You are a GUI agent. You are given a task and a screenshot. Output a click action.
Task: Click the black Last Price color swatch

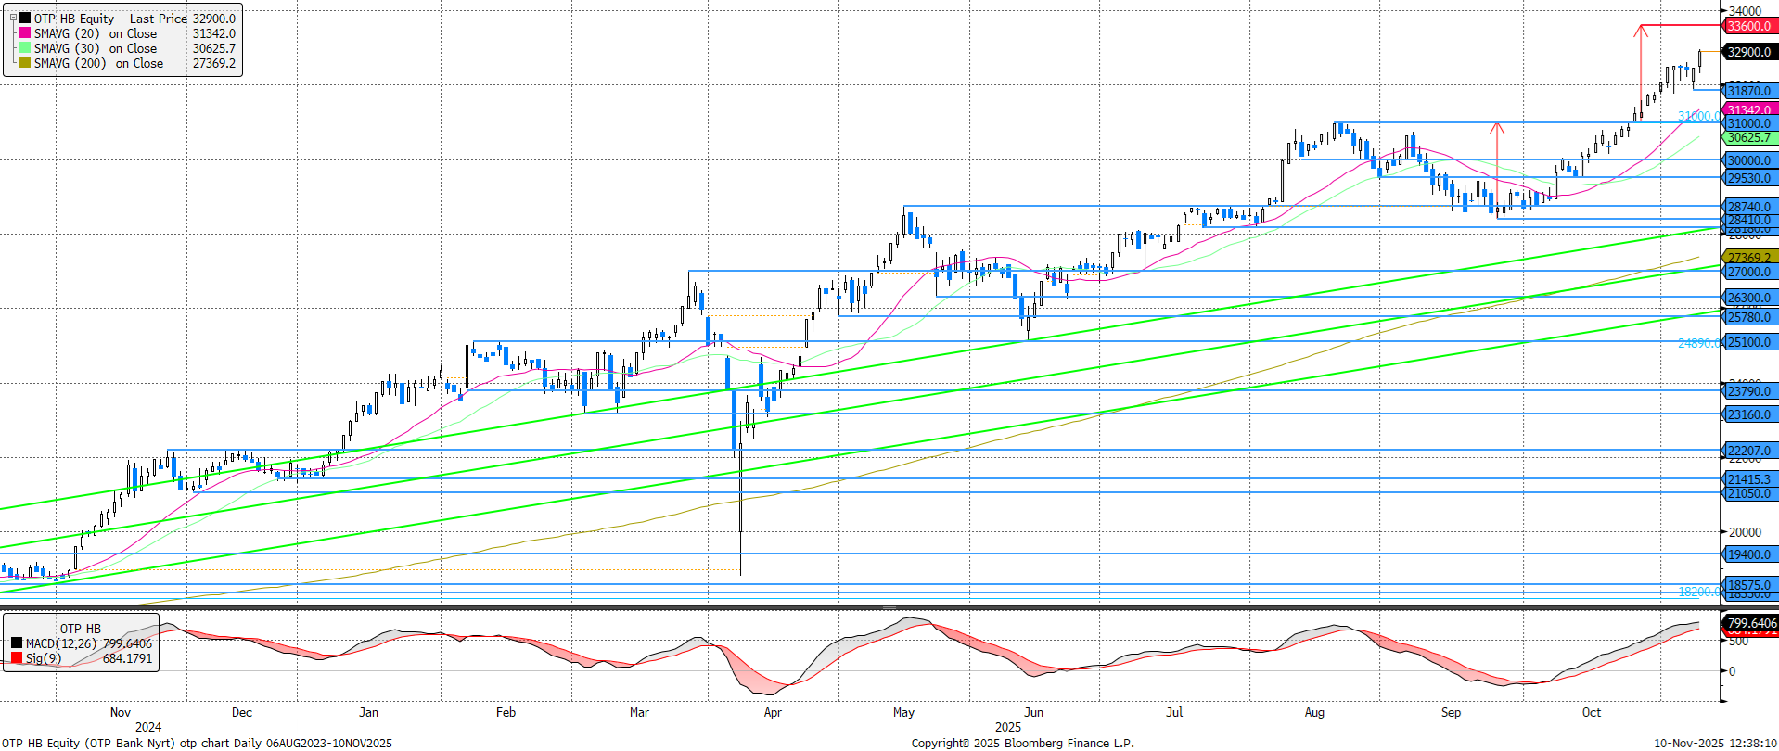25,19
